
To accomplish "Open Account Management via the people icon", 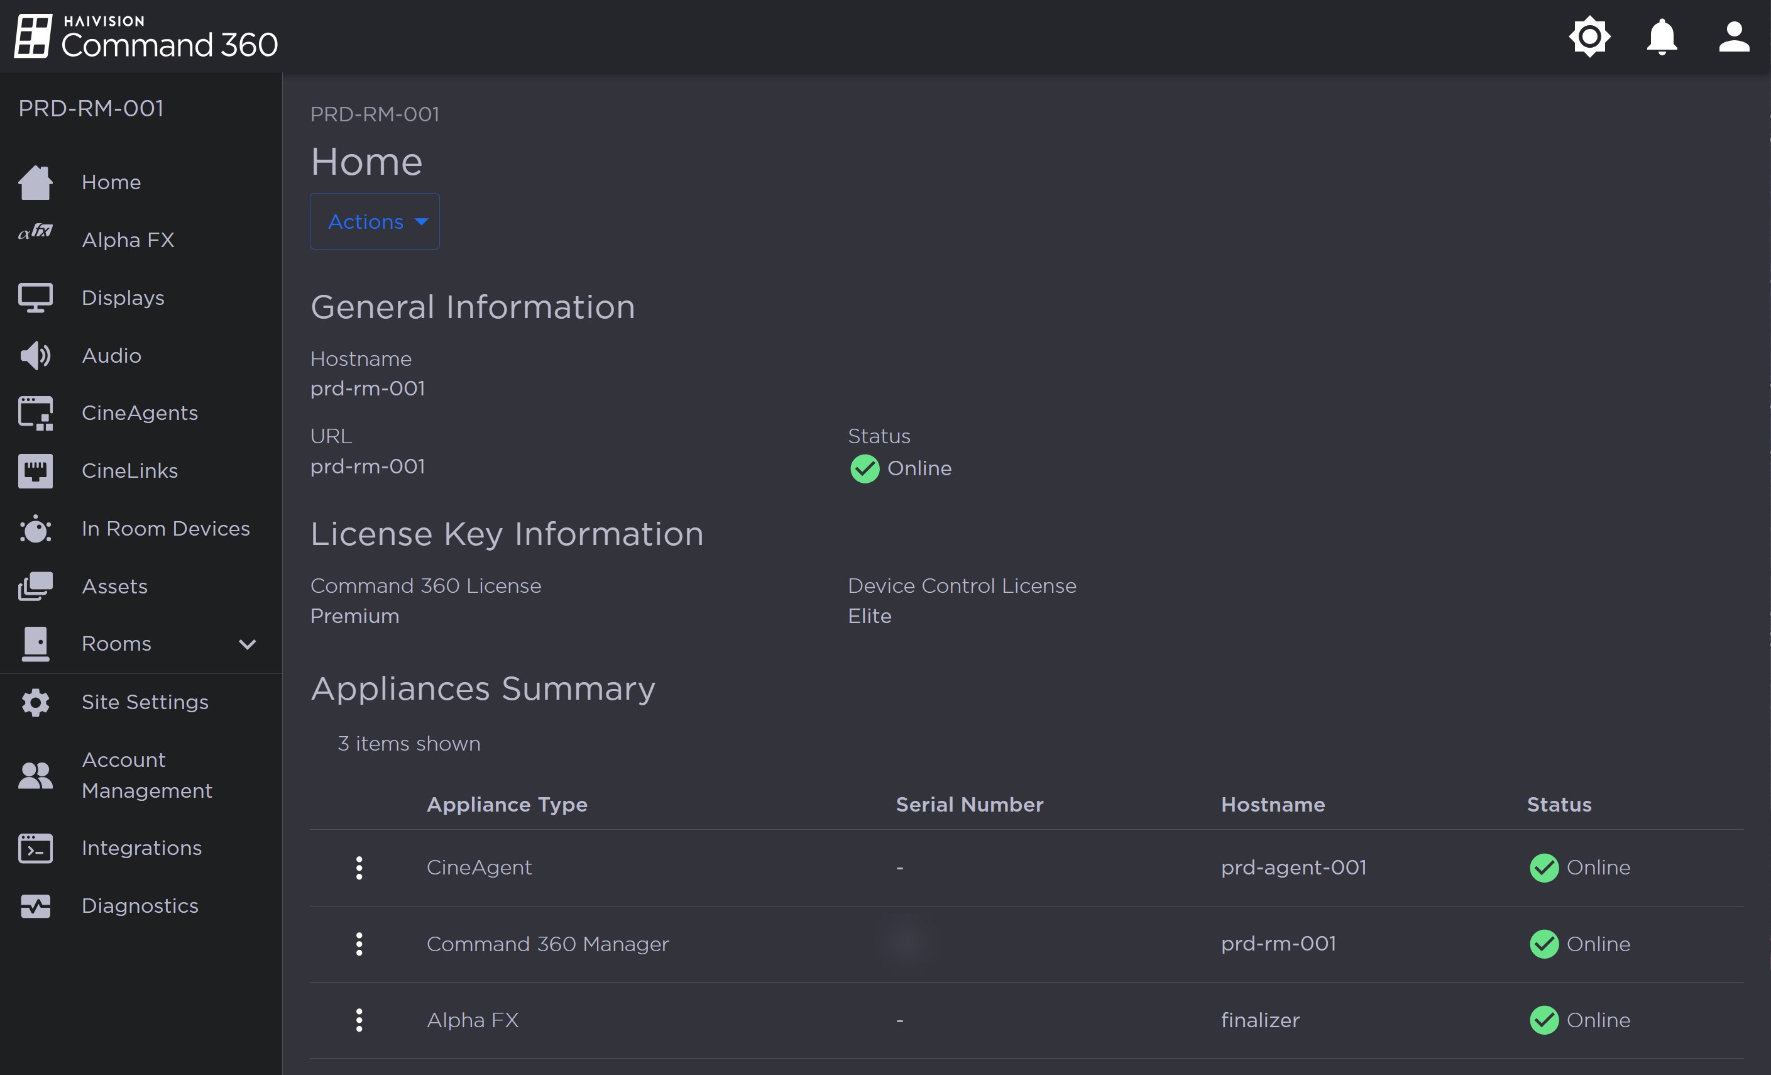I will (x=35, y=775).
